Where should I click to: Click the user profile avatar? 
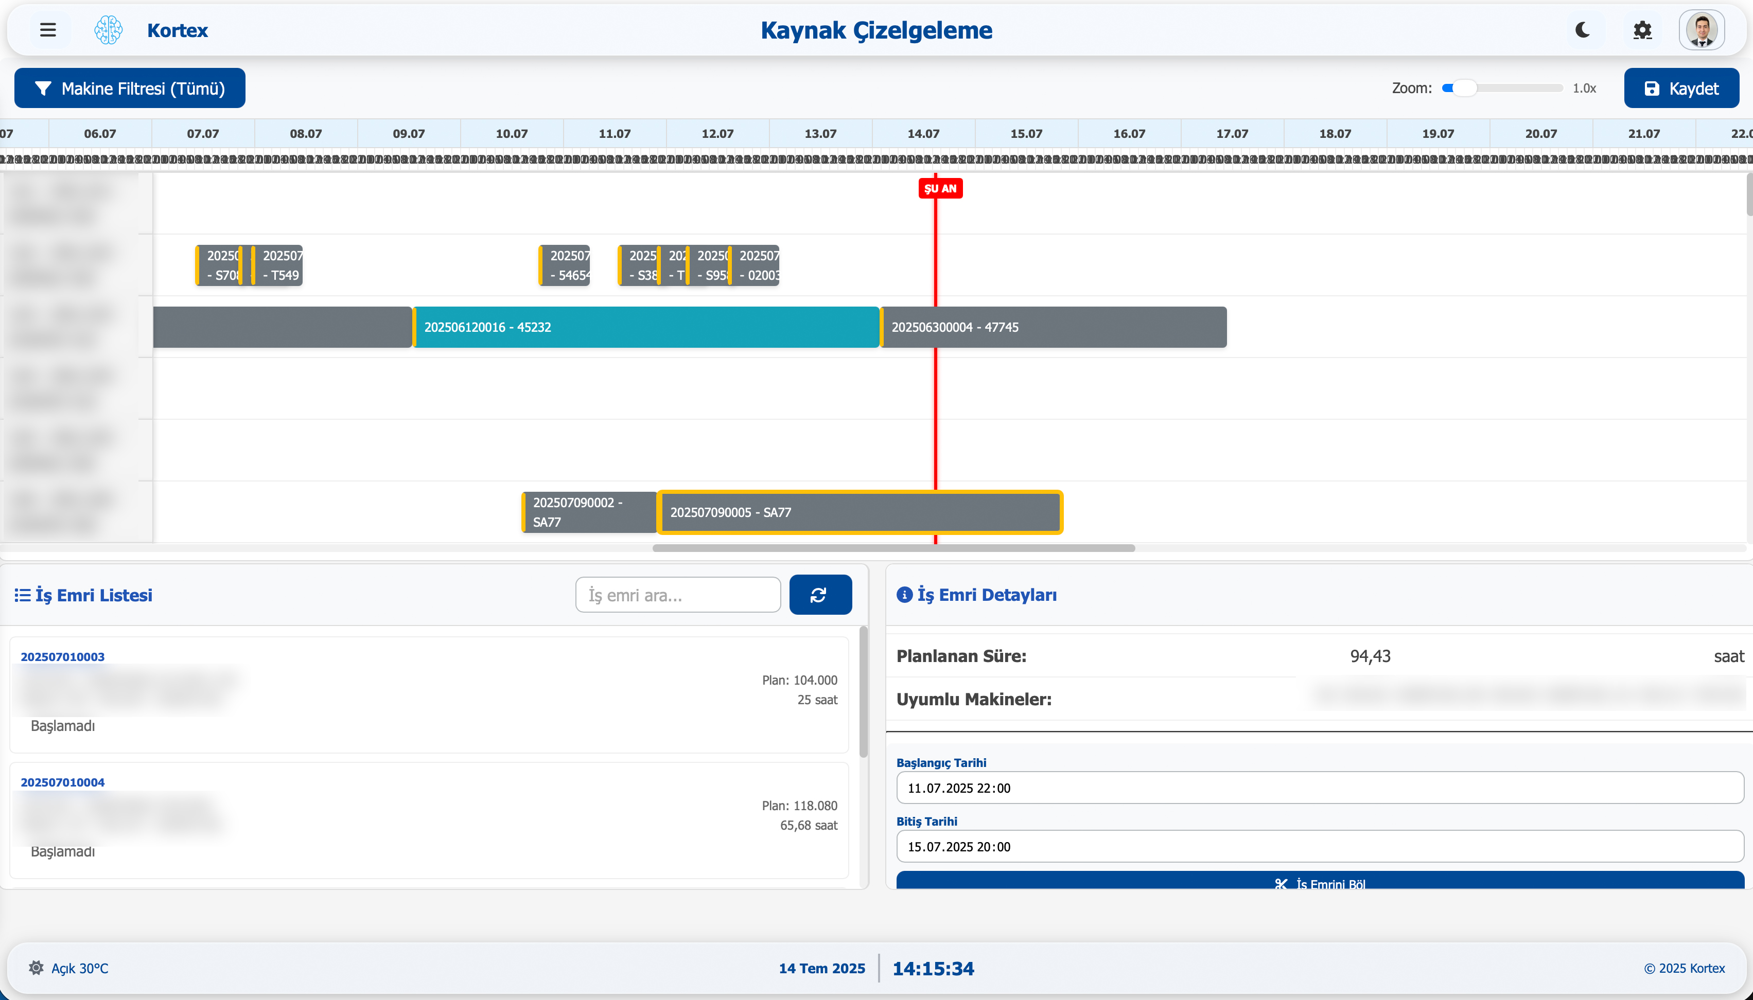pos(1704,29)
